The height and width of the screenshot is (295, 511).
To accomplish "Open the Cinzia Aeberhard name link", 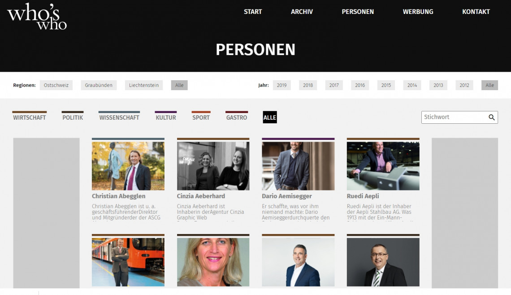I will coord(201,196).
